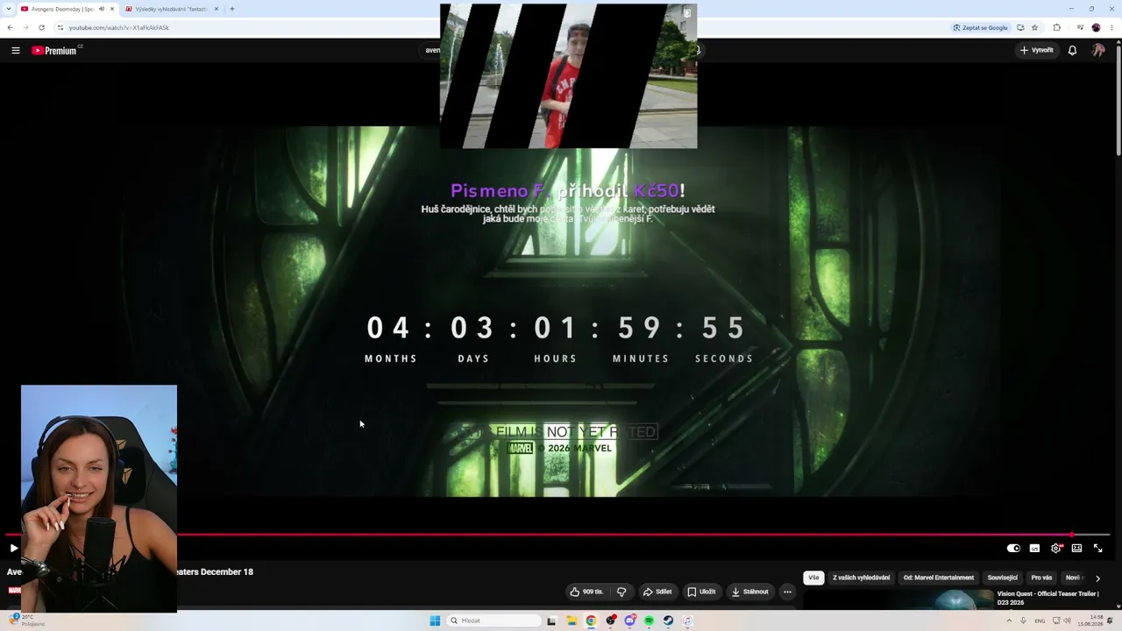Seek on the red video progress bar
Screen dimensions: 1122x631
point(557,535)
